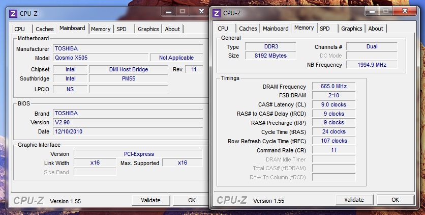Click the Manufacturer field showing TOSHIBA
The width and height of the screenshot is (425, 215).
tap(128, 48)
